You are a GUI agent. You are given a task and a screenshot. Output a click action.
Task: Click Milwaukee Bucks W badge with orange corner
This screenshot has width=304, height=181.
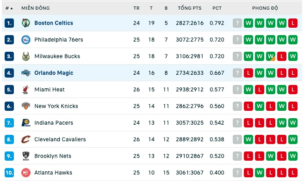pos(271,56)
